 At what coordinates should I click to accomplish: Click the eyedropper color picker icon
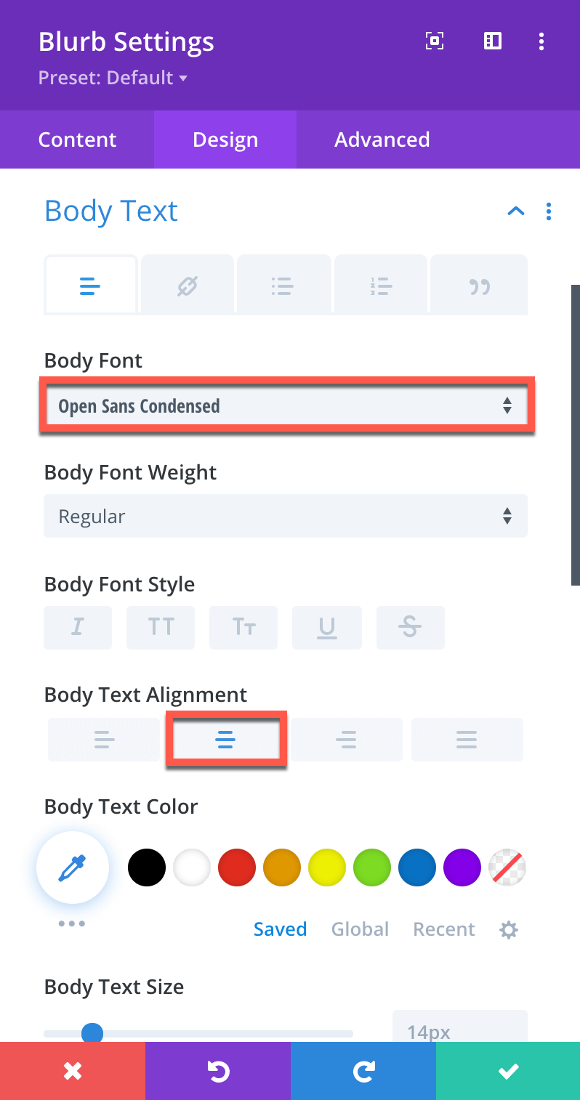coord(73,868)
